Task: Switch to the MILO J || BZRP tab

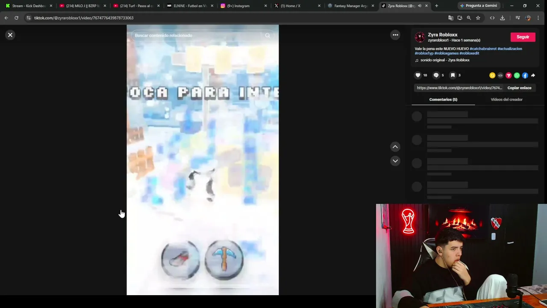Action: [82, 6]
